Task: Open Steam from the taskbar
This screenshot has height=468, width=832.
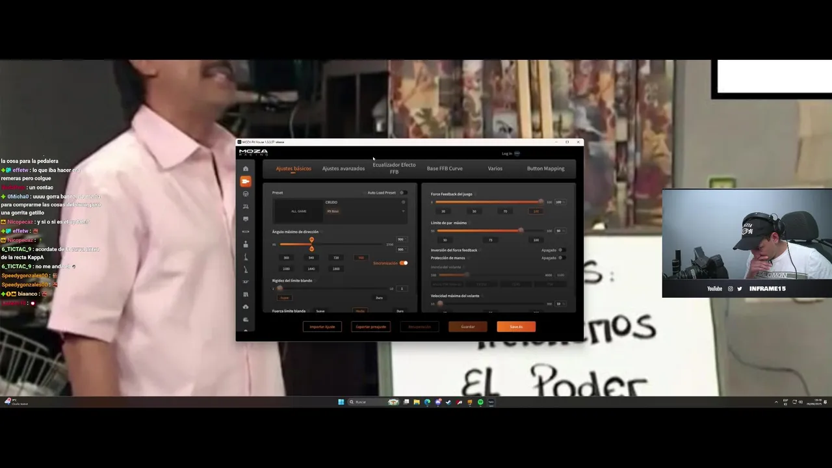Action: pos(448,402)
